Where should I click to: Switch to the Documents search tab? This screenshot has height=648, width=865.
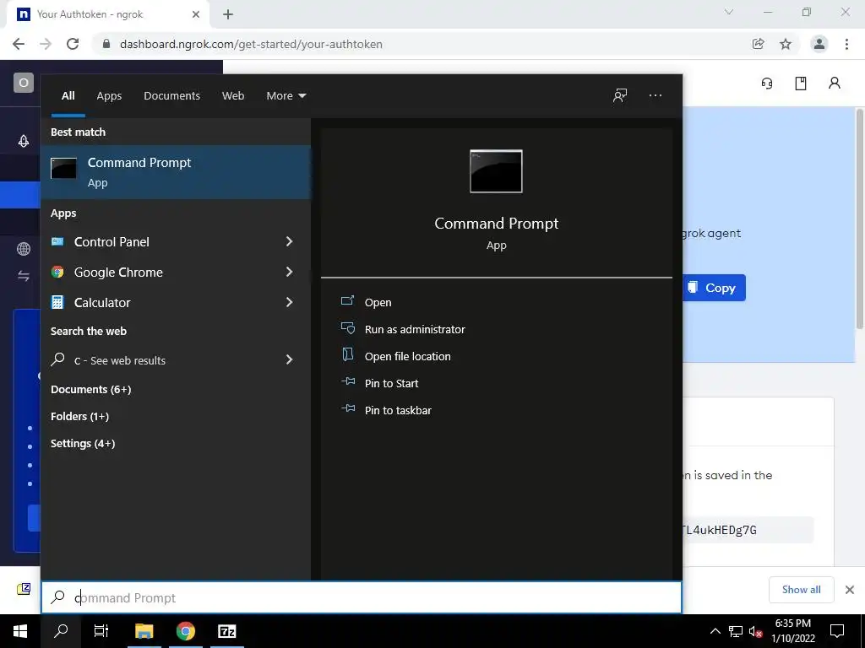(x=171, y=96)
